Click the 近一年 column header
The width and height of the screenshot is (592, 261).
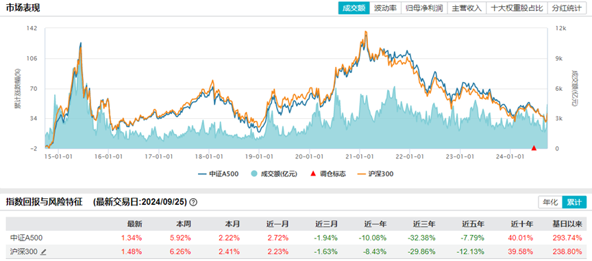coord(375,224)
